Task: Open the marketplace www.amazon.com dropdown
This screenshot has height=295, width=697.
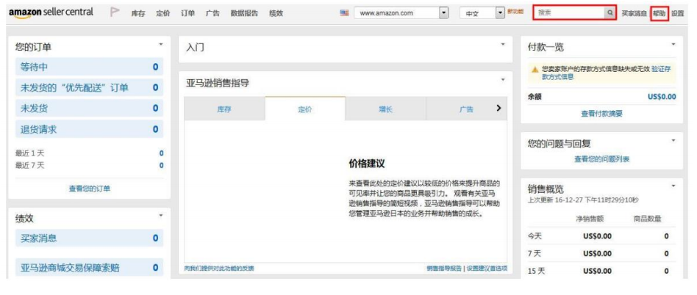Action: tap(443, 13)
